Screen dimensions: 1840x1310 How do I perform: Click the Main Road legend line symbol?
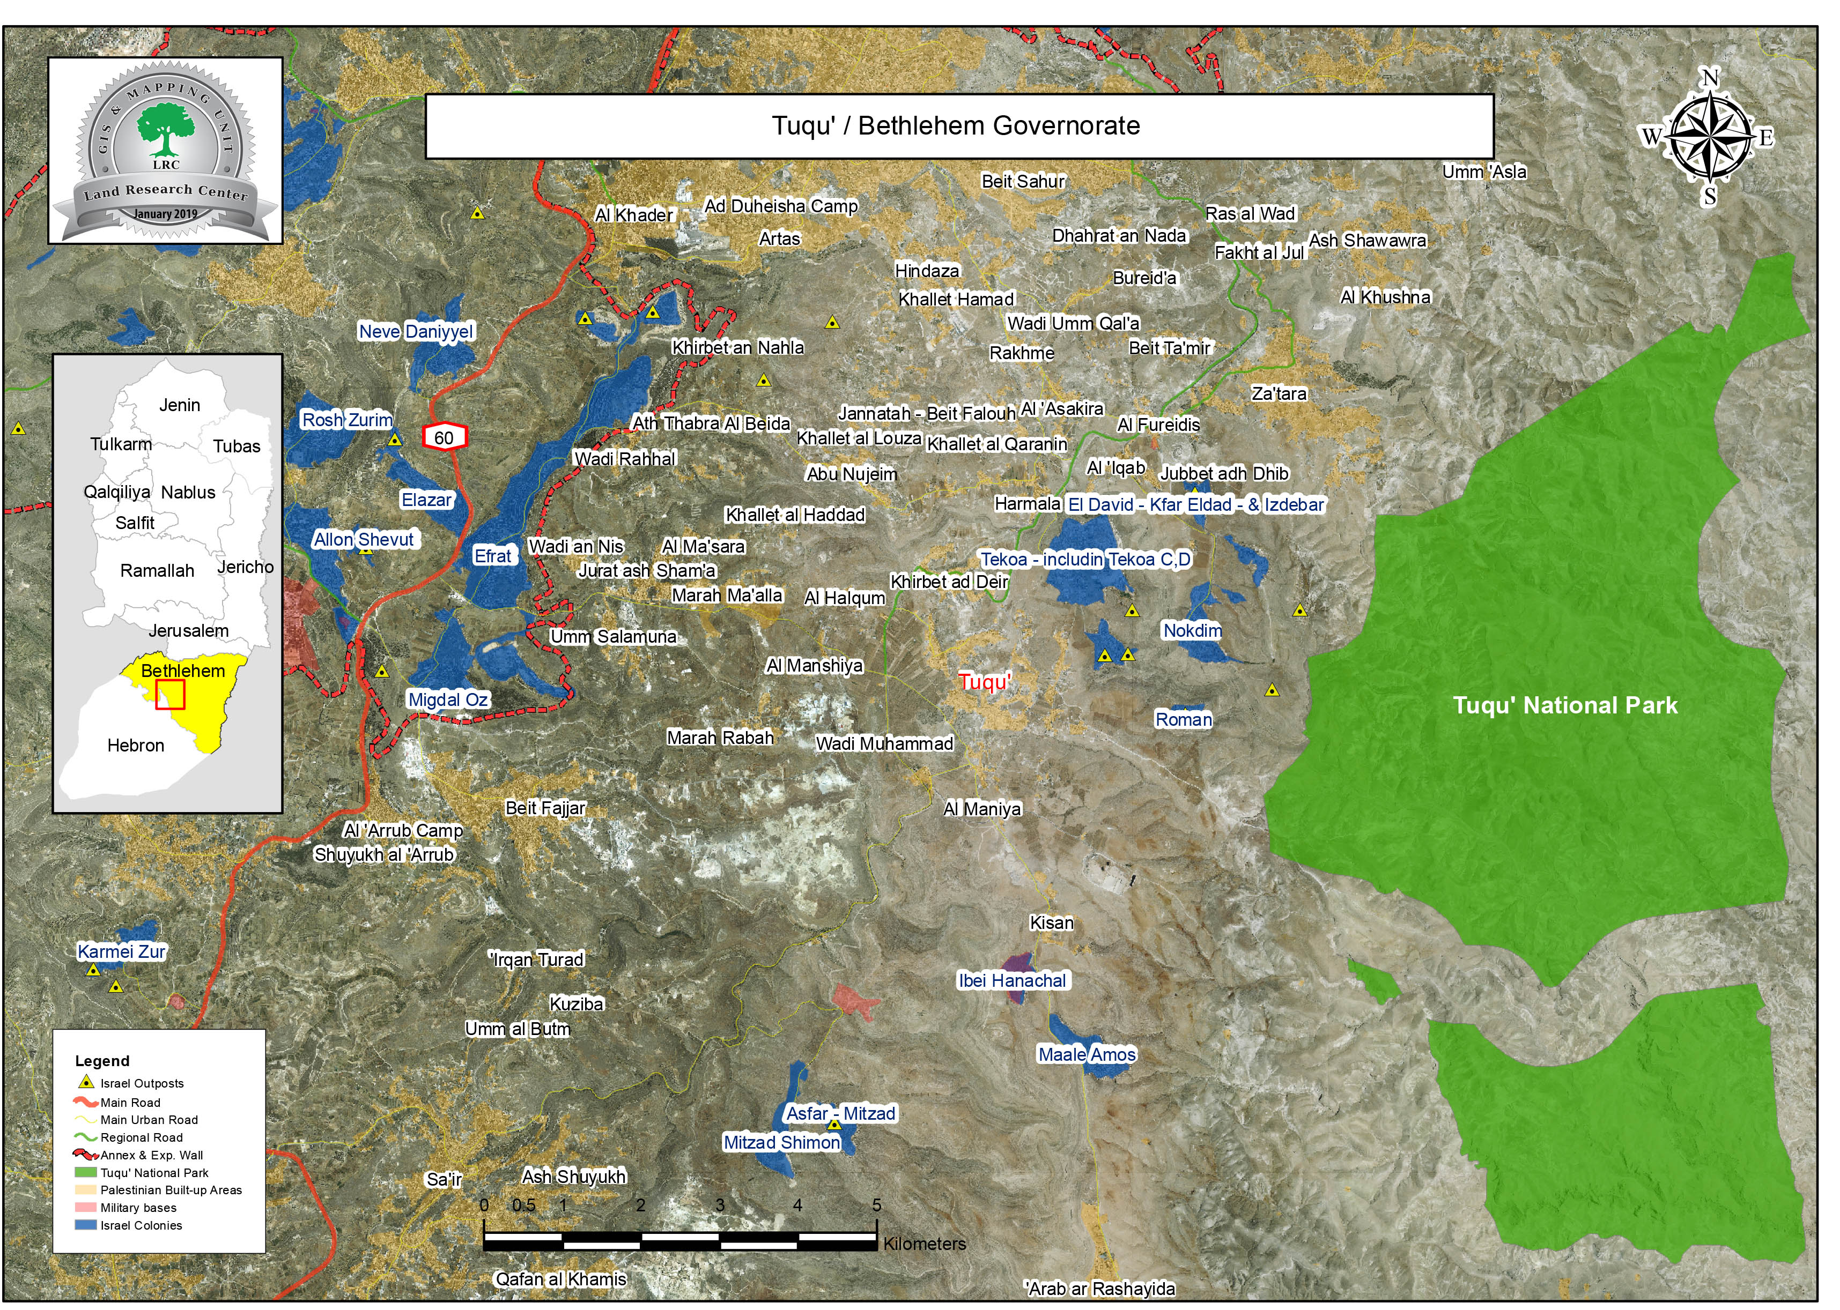86,1102
